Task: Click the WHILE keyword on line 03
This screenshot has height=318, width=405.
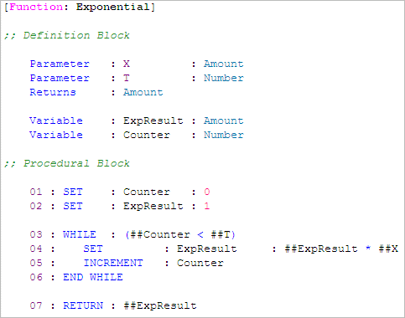Action: 80,234
